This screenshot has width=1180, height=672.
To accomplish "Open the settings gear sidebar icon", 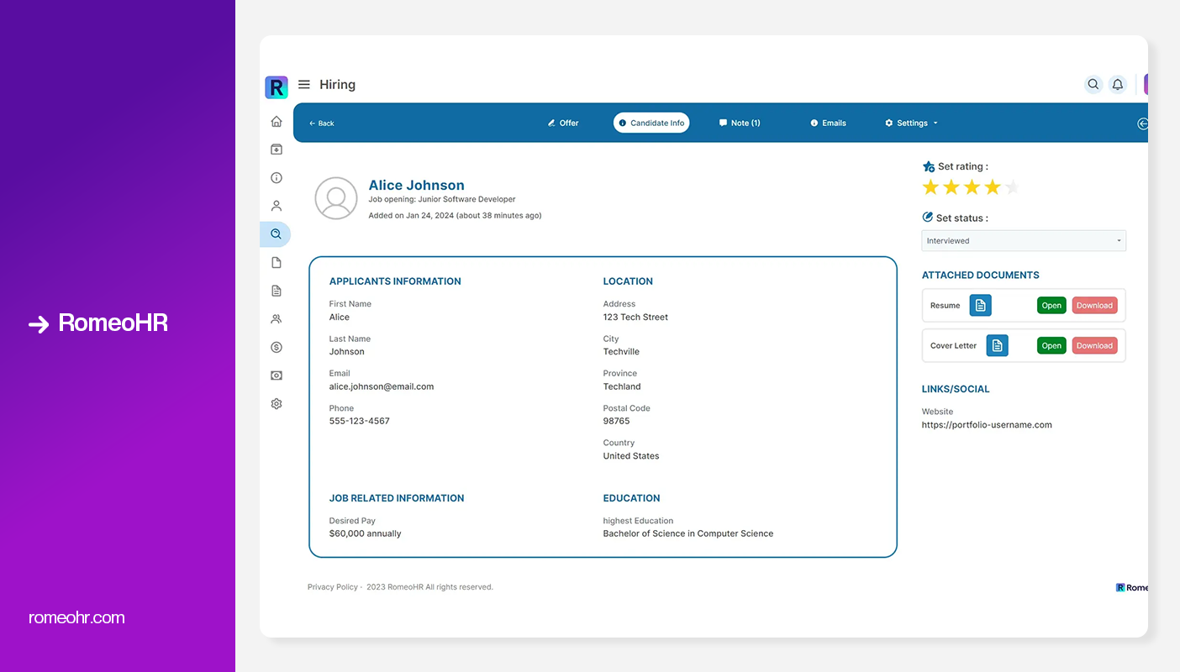I will coord(277,404).
